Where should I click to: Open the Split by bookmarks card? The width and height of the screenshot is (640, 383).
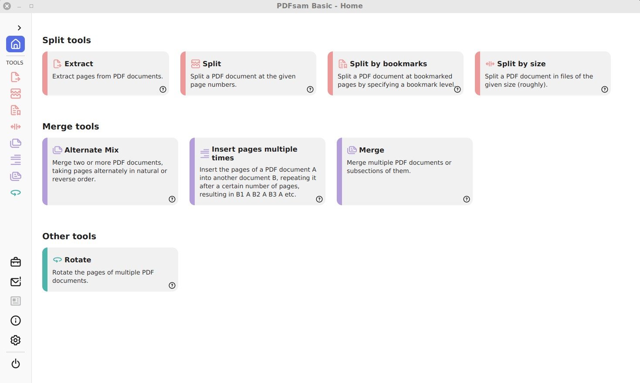(x=395, y=73)
